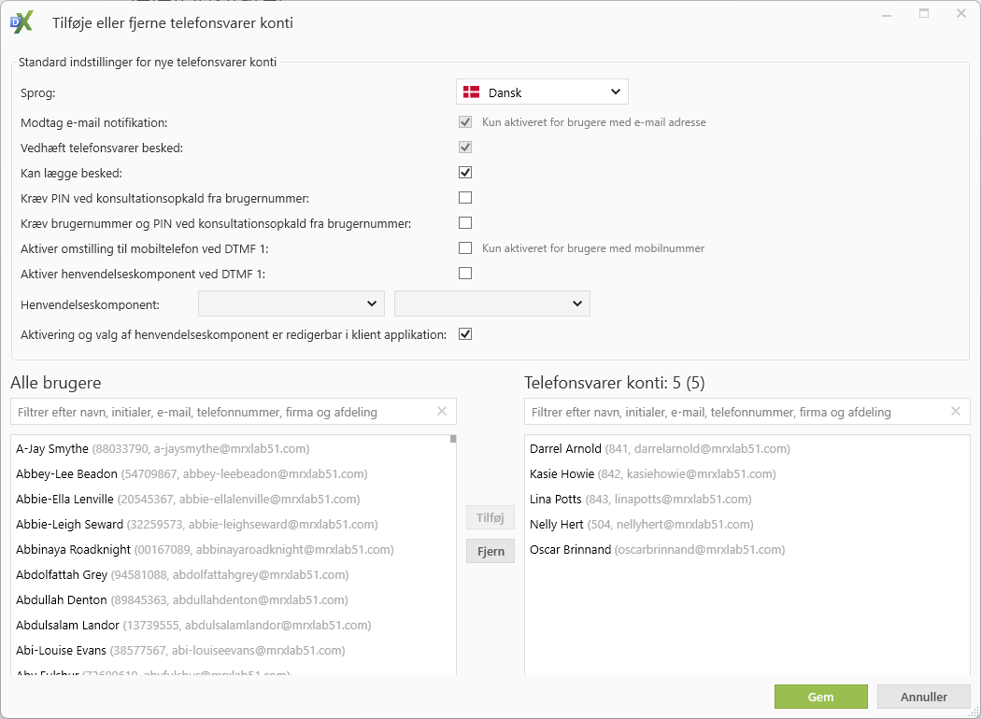
Task: Maximize the dialog window
Action: click(924, 14)
